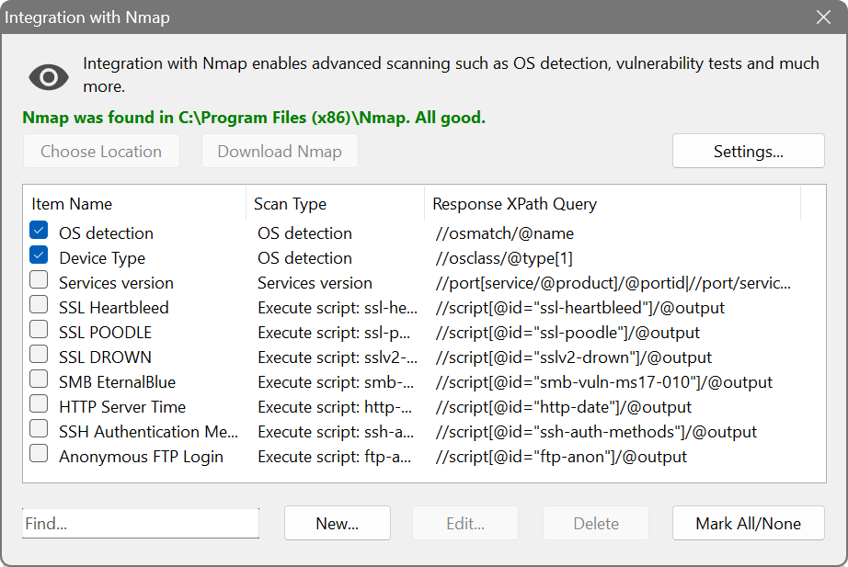Click the sslv2-drown XPath query cell

[x=573, y=357]
